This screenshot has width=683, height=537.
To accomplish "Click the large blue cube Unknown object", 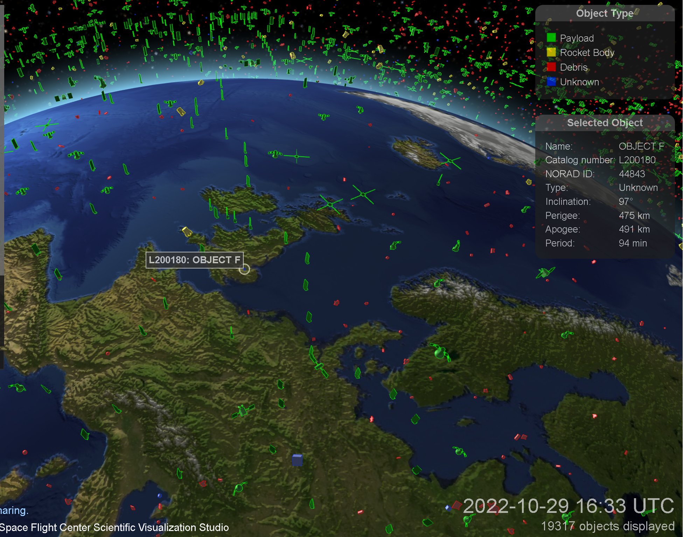I will click(x=297, y=460).
